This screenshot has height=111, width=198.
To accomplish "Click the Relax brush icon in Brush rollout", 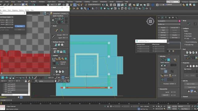I will click(62, 30).
